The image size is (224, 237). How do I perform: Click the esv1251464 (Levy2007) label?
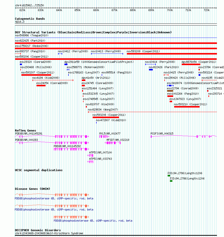(x=98, y=88)
